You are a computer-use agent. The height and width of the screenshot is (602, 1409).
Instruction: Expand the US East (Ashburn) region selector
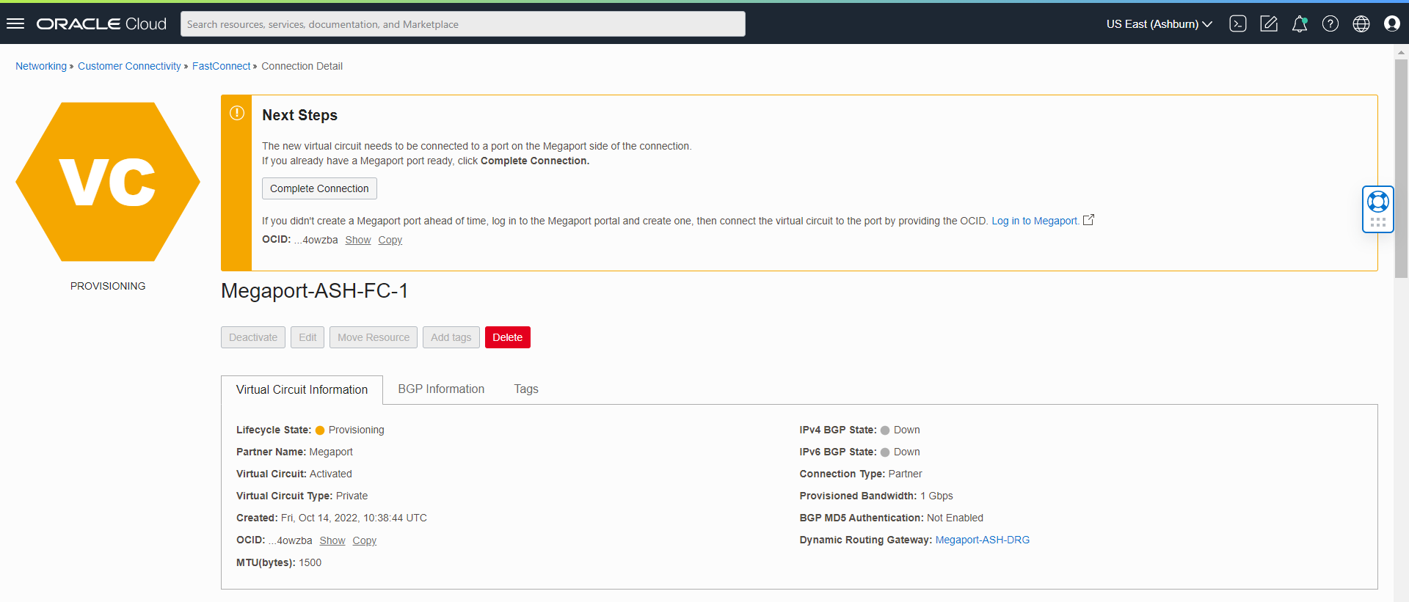click(1159, 24)
